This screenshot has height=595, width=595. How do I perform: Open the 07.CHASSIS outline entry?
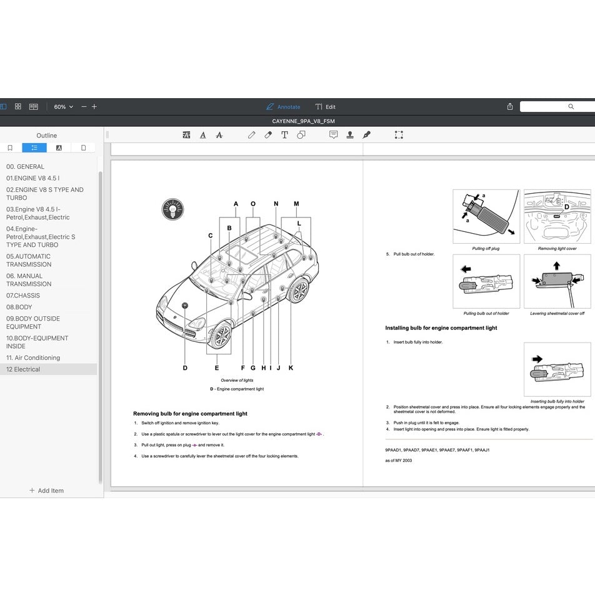[x=23, y=296]
